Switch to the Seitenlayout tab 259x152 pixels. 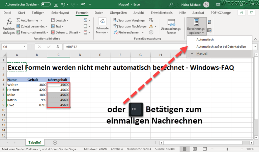60,13
